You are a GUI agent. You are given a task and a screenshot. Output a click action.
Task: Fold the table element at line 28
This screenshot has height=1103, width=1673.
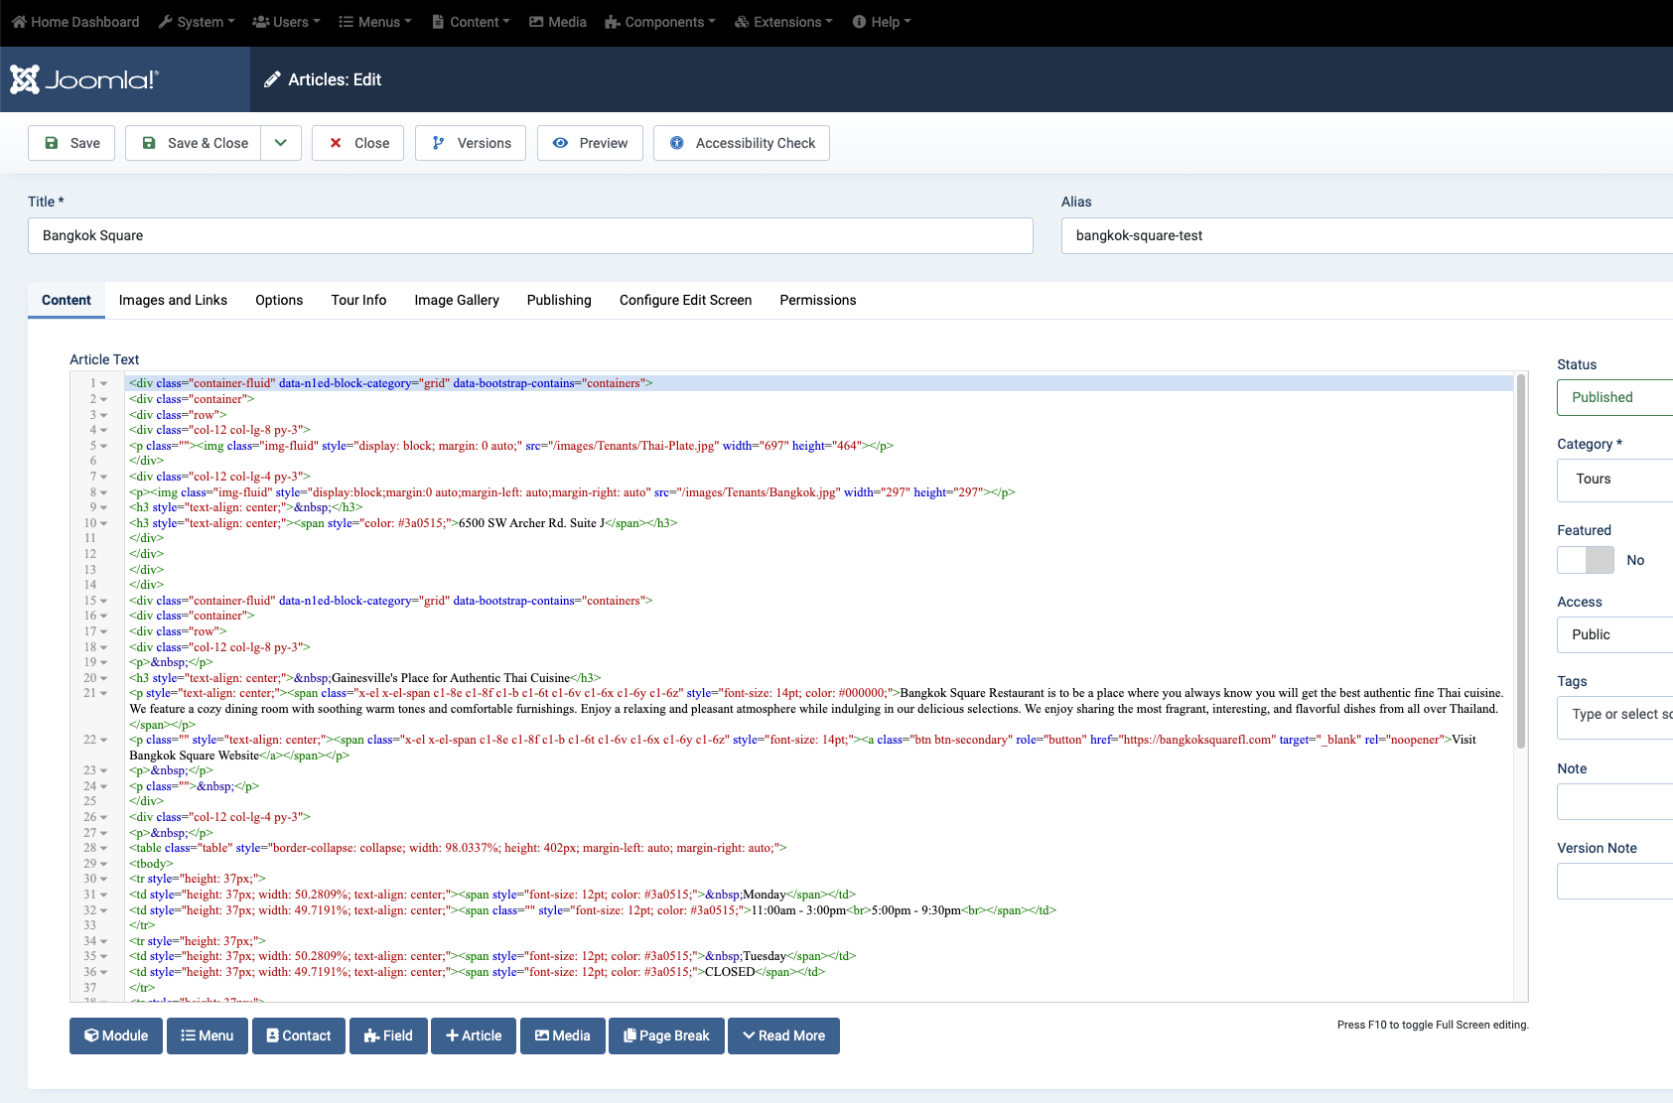[x=103, y=848]
